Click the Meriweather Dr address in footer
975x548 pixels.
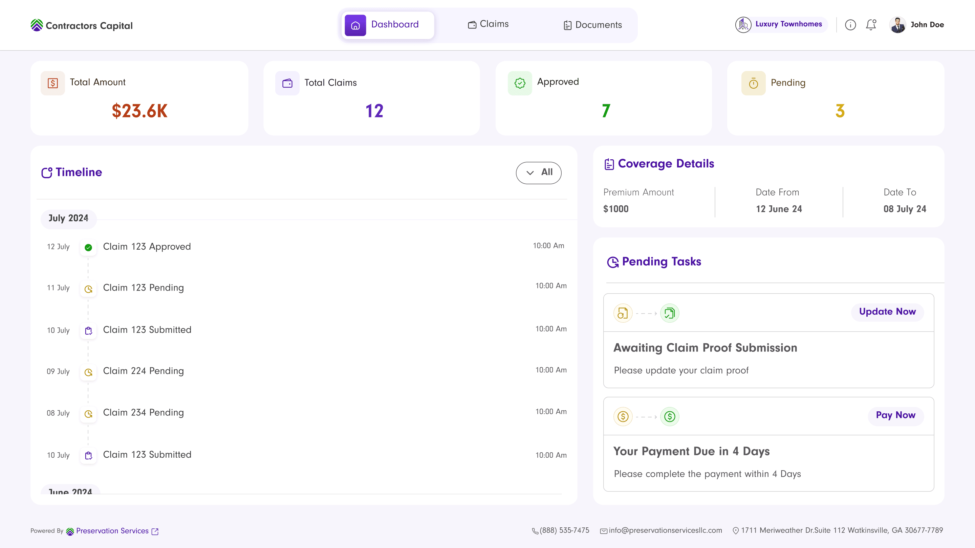[842, 531]
